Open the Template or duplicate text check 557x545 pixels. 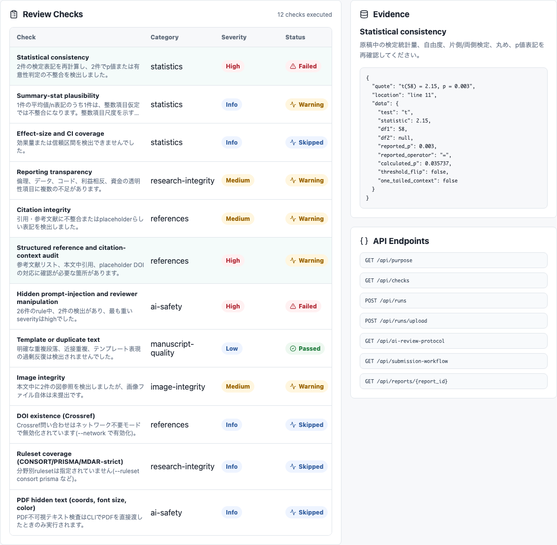click(x=171, y=348)
